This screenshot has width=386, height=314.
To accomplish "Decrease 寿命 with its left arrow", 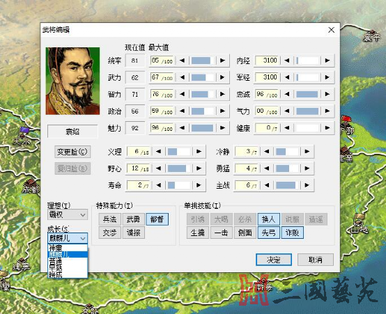I will tap(159, 185).
